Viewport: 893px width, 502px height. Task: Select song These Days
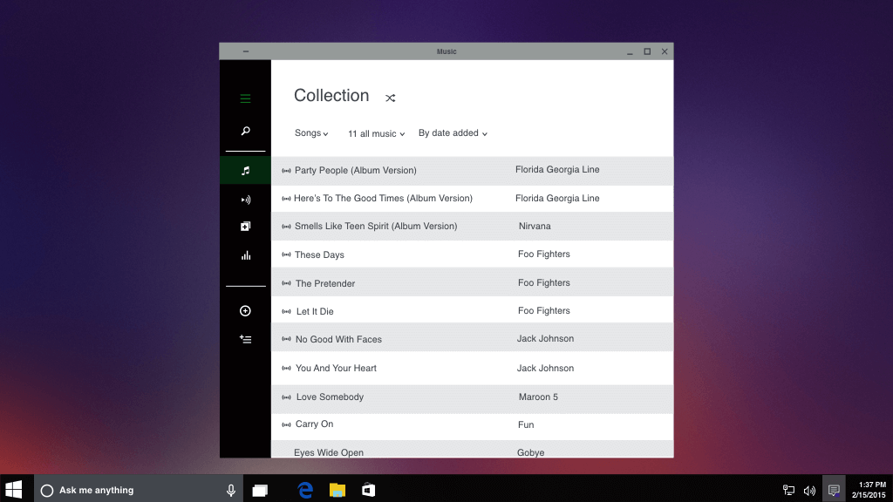[319, 254]
